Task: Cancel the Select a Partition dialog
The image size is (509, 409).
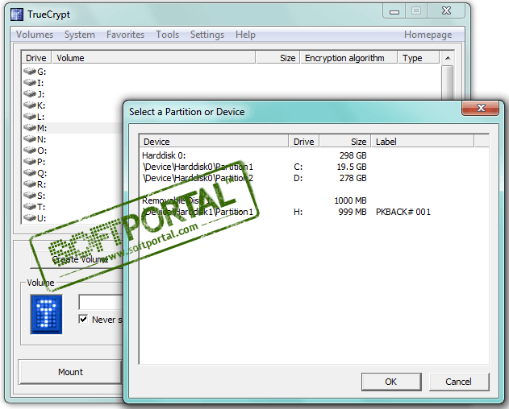Action: [x=459, y=382]
